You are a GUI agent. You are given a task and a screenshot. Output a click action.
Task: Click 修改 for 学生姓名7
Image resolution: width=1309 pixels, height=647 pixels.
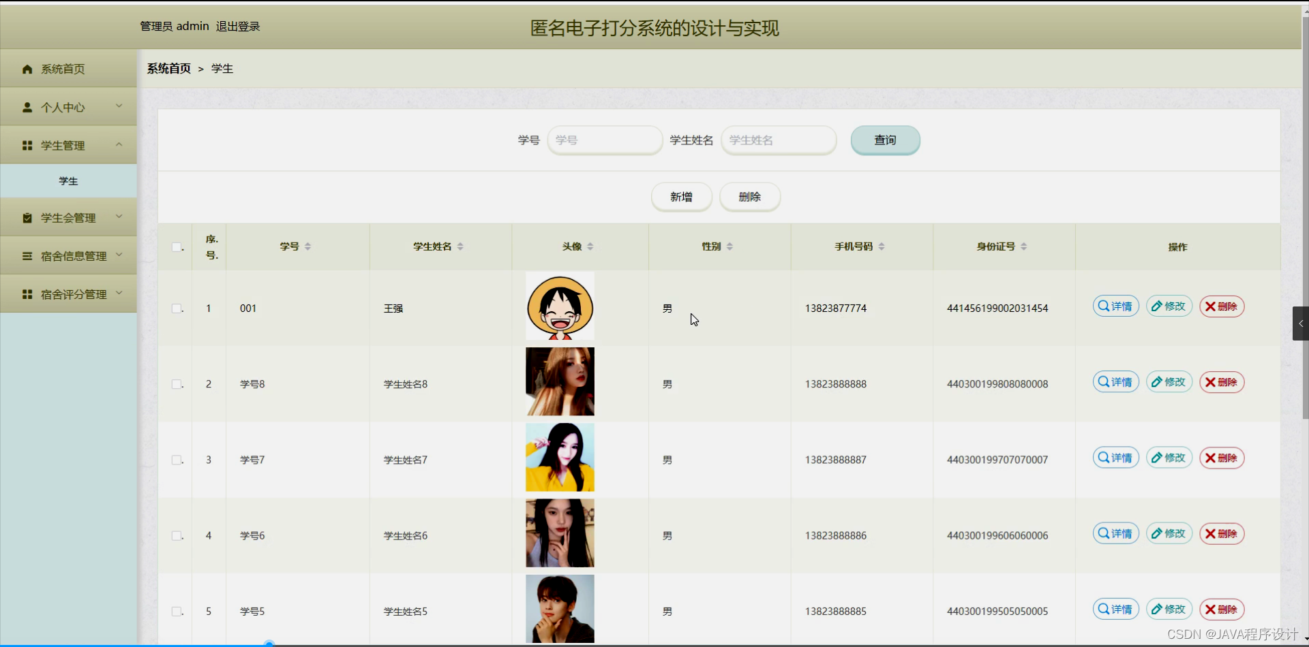[1169, 458]
